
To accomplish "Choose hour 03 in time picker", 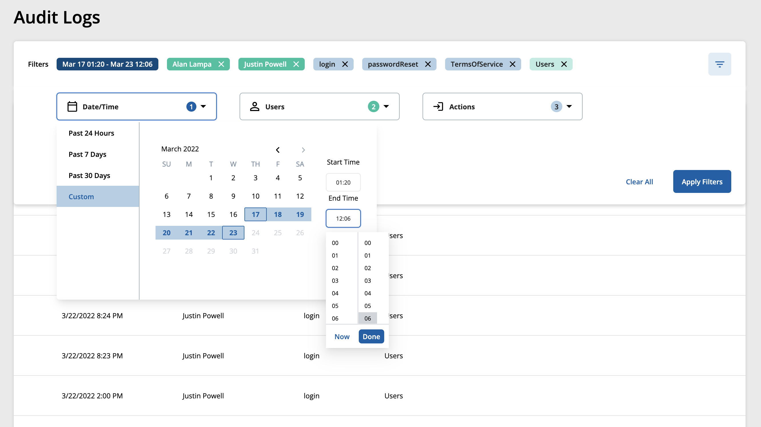I will 335,281.
